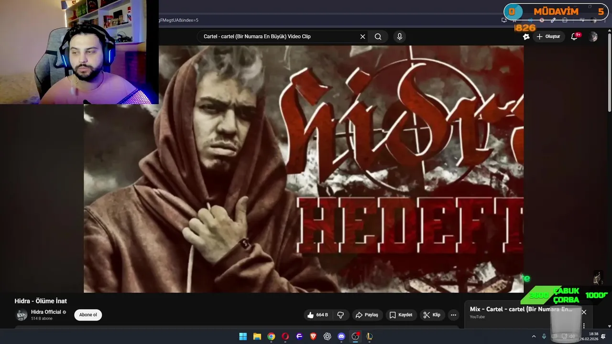Viewport: 612px width, 344px height.
Task: Click the eyedropper extension in toolbar
Action: click(553, 20)
